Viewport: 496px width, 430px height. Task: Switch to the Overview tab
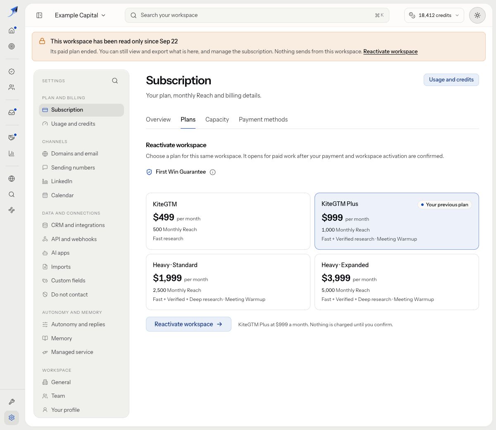point(158,119)
